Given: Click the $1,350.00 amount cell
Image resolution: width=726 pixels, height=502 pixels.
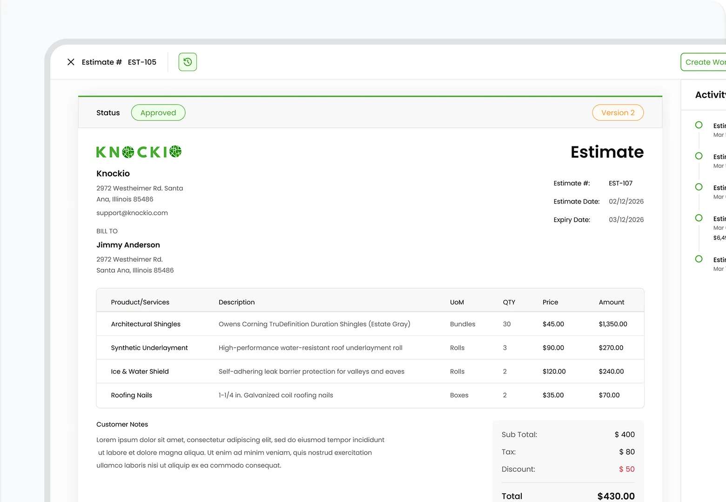Looking at the screenshot, I should coord(613,324).
